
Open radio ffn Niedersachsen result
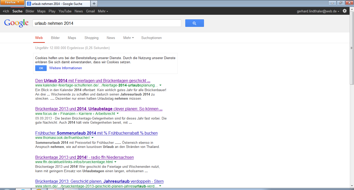point(84,157)
